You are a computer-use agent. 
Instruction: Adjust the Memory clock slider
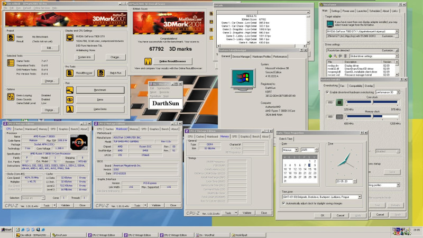coord(372,116)
